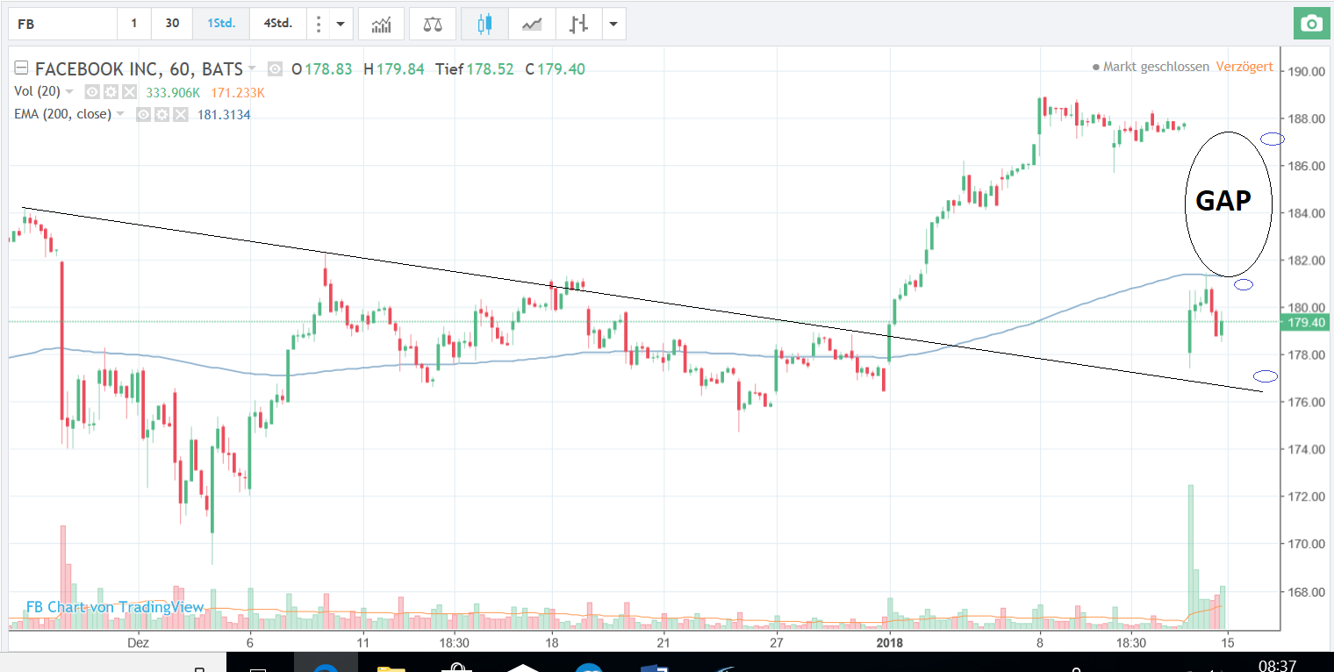Remove the EMA (200, close) indicator
Screen dimensions: 1334x672
pyautogui.click(x=180, y=114)
